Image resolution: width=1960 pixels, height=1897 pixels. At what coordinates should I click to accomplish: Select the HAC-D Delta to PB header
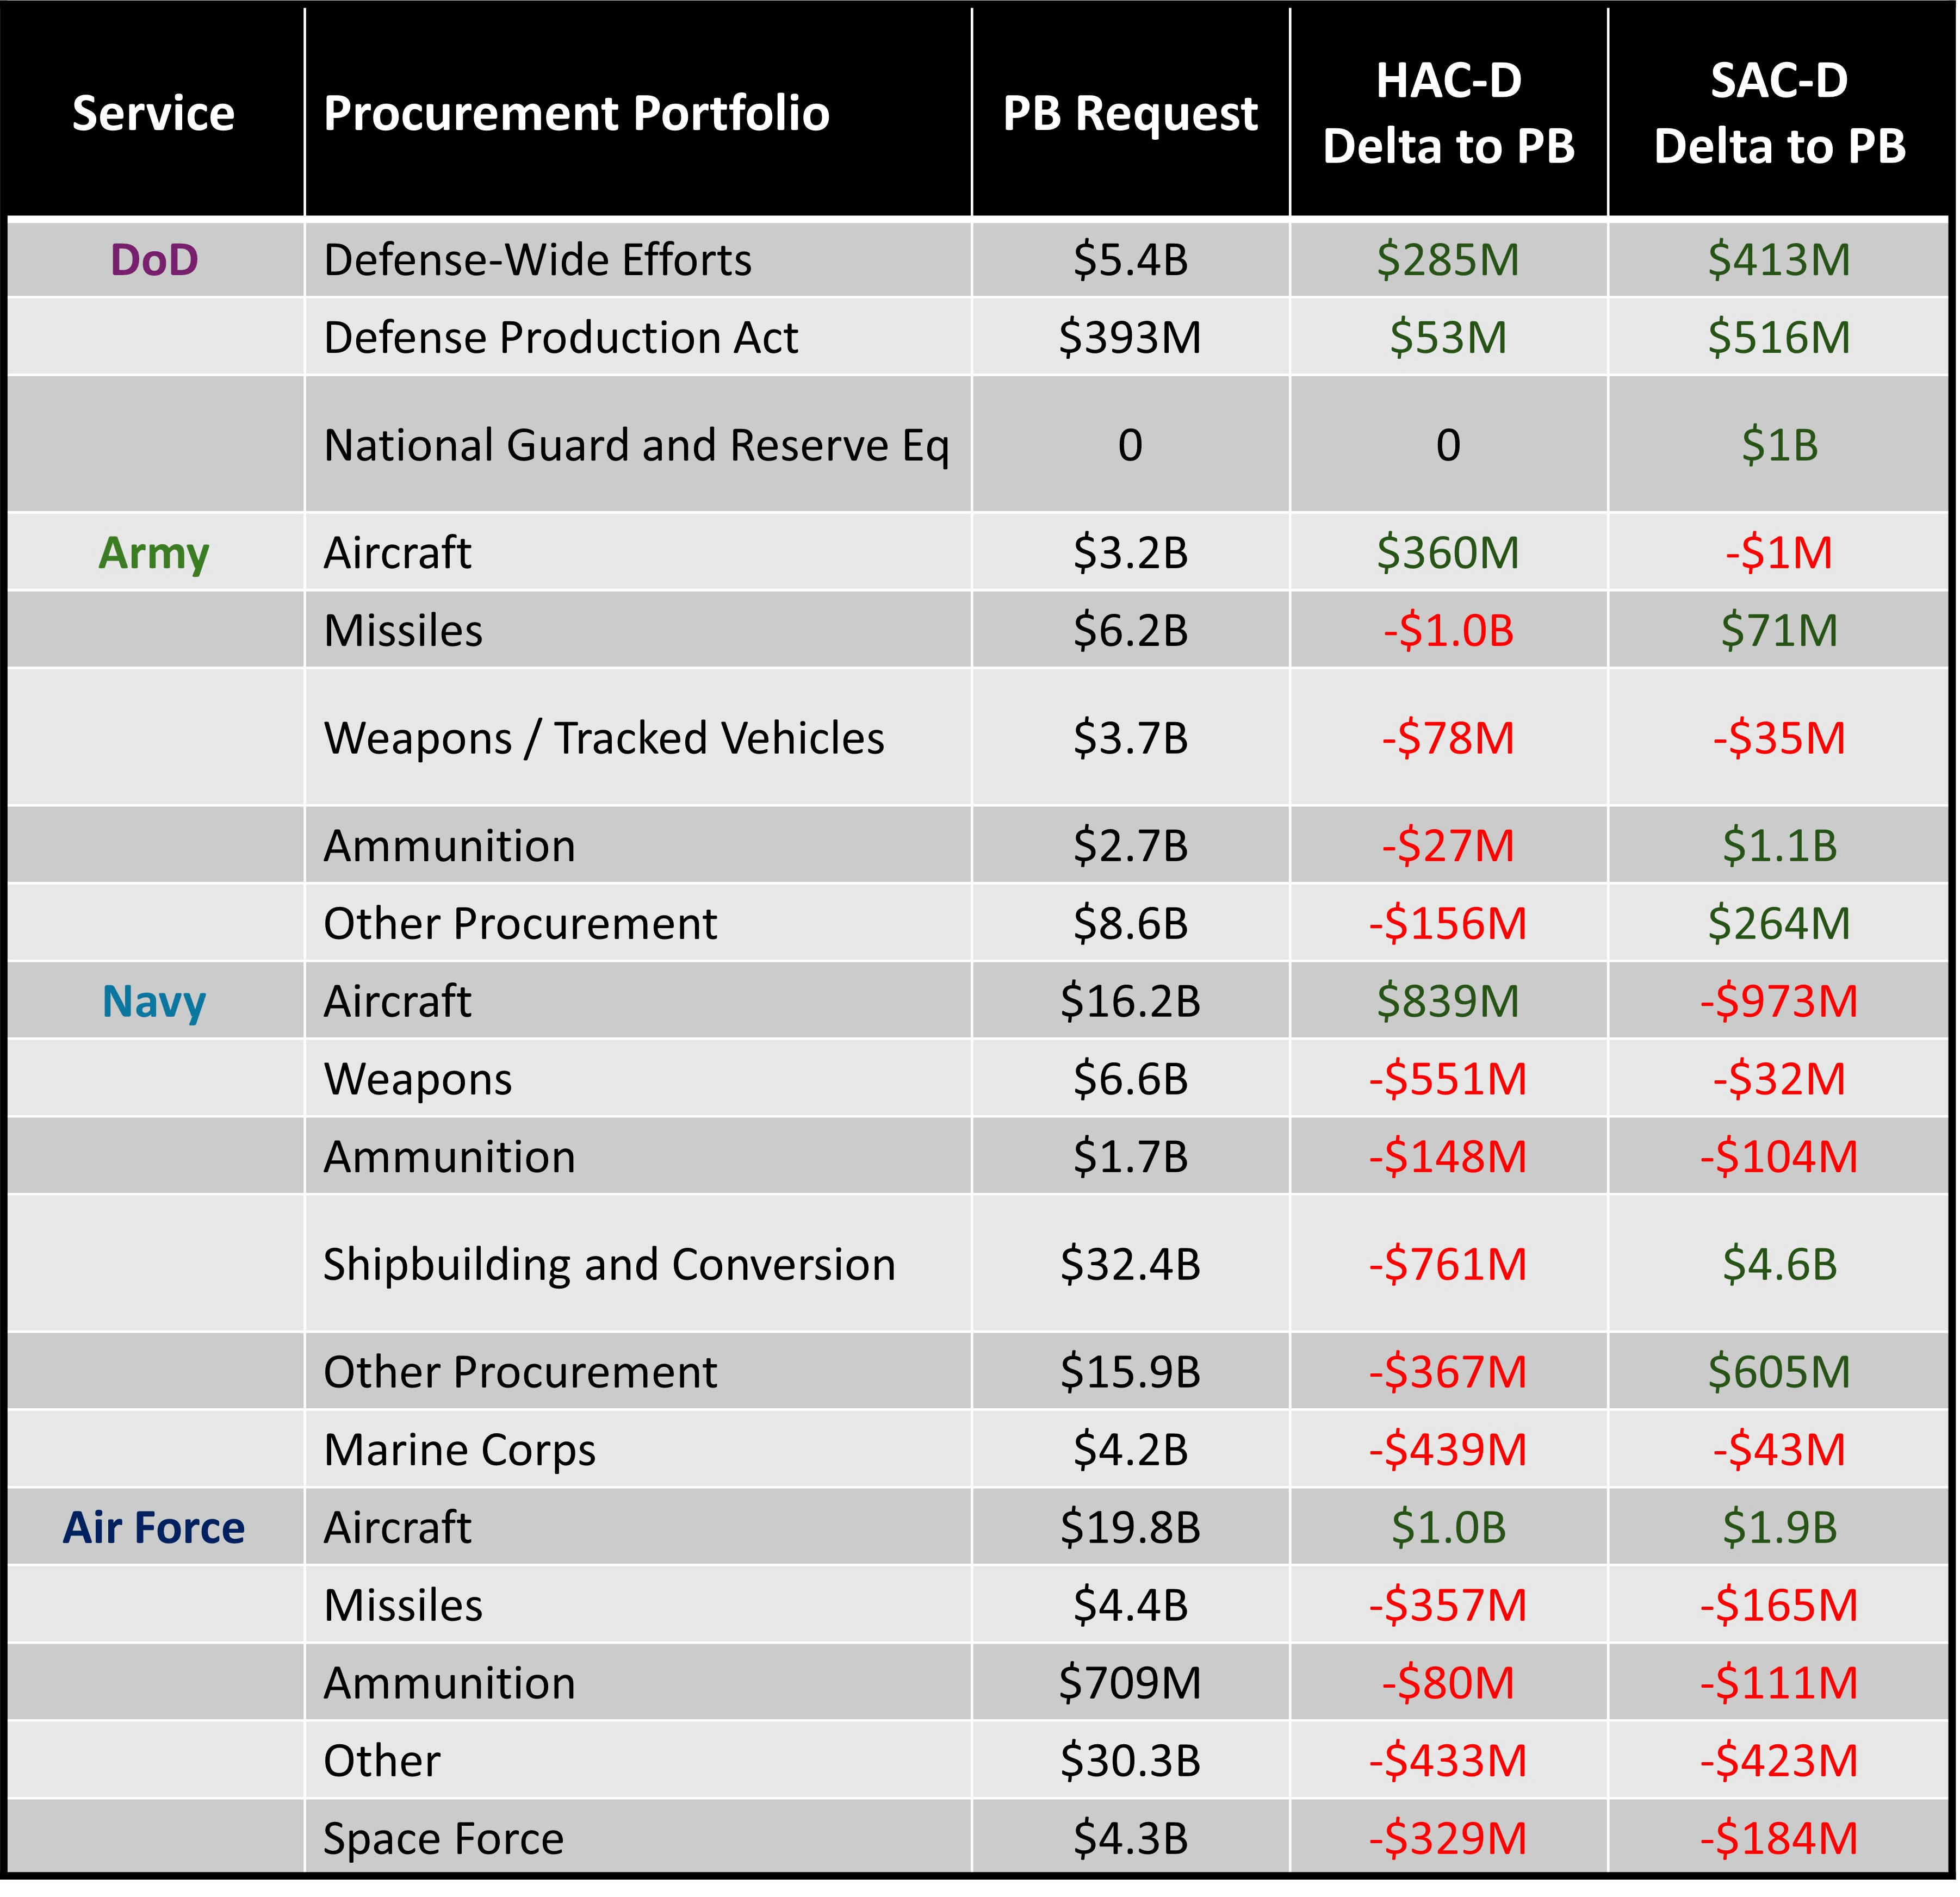(1449, 113)
